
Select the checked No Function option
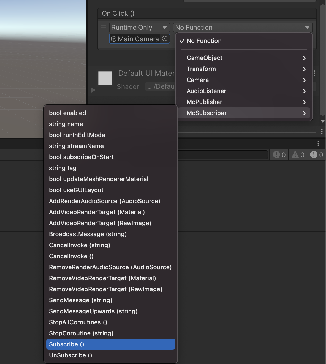point(244,41)
